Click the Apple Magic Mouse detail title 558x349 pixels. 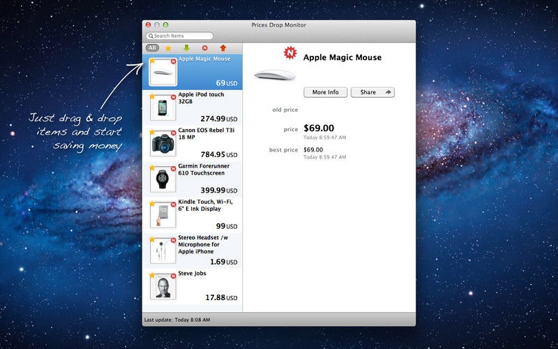tap(342, 57)
